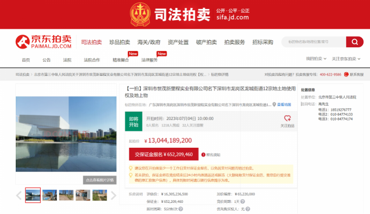Click the 联系客服 link
This screenshot has width=370, height=214.
[x=357, y=74]
